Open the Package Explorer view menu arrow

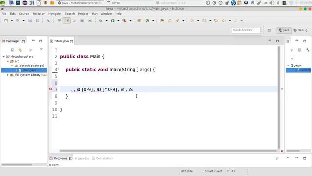pos(41,49)
